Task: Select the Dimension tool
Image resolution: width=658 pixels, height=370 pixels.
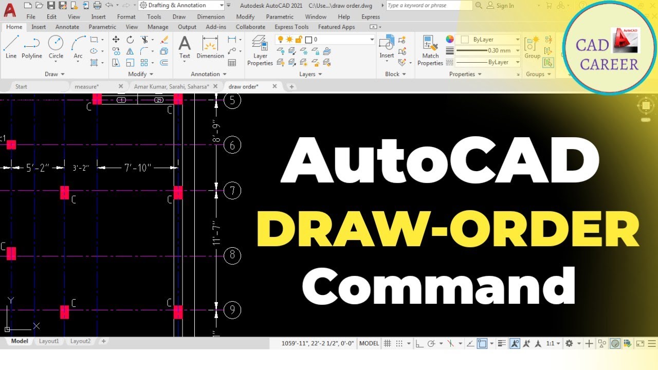Action: [x=210, y=48]
